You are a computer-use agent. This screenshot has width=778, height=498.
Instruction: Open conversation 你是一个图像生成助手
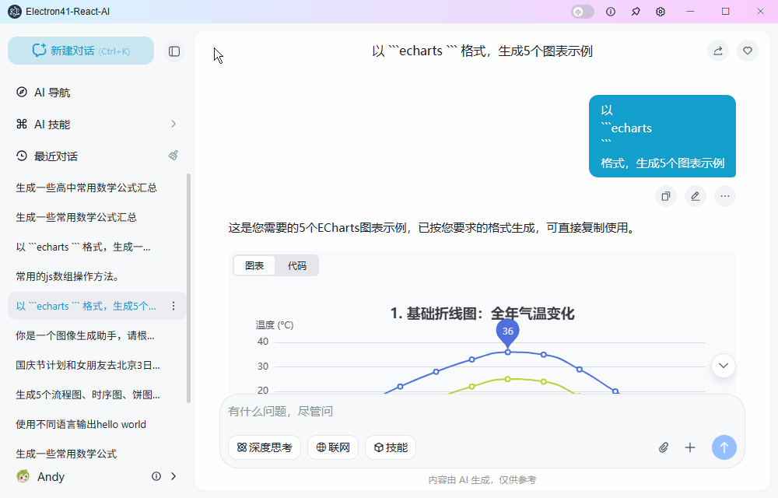click(x=85, y=336)
